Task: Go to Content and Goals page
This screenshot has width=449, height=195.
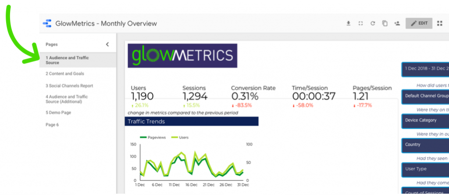Action: [x=65, y=74]
